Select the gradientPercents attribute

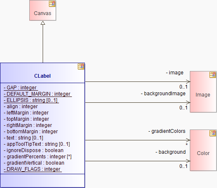[x=38, y=157]
